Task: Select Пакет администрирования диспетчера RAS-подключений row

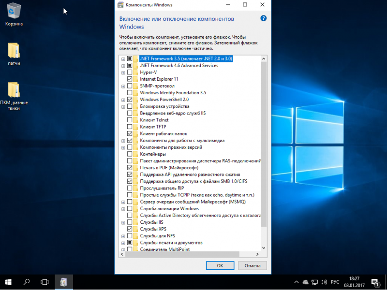Action: (x=200, y=161)
